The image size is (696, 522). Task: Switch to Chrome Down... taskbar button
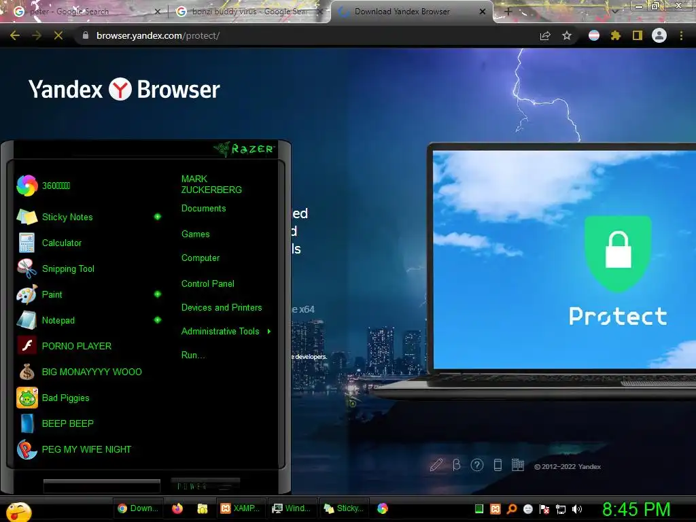pos(137,508)
